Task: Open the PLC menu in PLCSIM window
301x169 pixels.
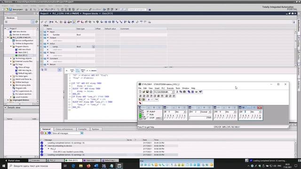Action: click(163, 88)
